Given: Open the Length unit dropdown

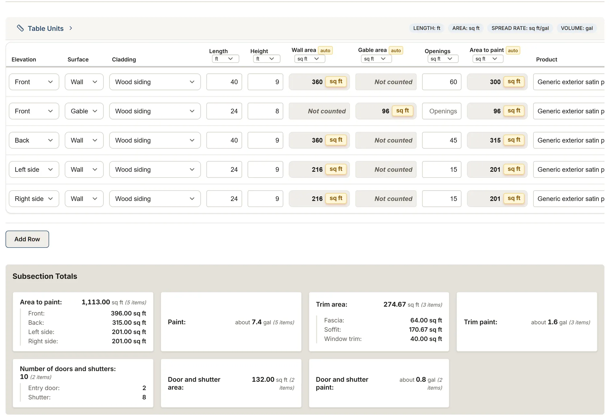Looking at the screenshot, I should 225,59.
